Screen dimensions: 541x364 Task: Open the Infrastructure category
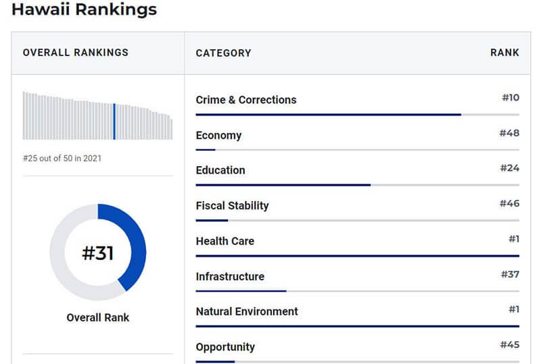coord(230,277)
